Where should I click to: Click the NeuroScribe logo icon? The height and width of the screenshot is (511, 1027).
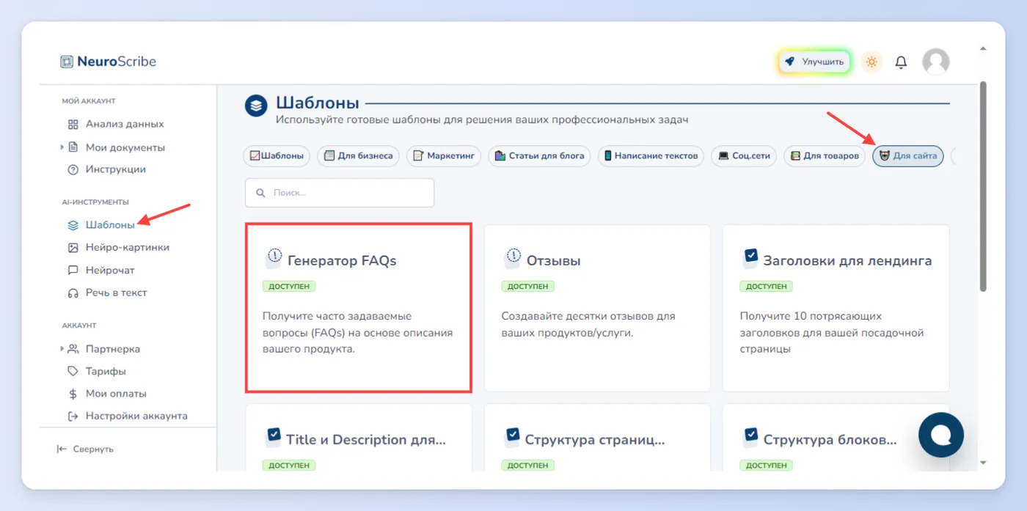tap(67, 62)
